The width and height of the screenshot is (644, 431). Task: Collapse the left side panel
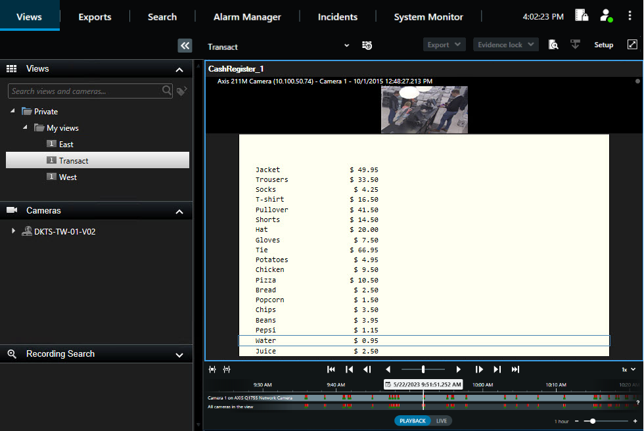pos(185,45)
